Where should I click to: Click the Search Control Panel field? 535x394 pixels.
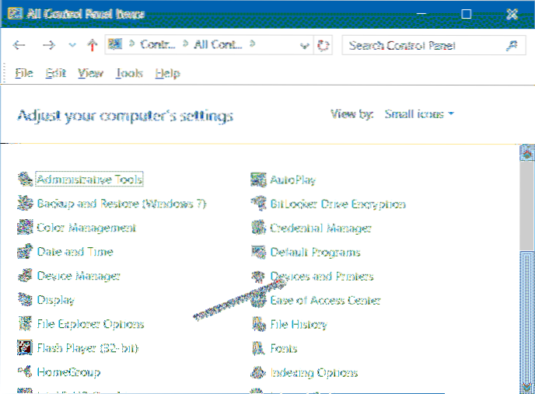[424, 46]
